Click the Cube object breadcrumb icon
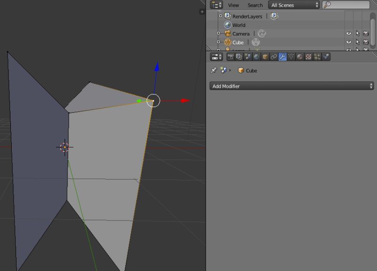The width and height of the screenshot is (377, 271). [x=241, y=70]
